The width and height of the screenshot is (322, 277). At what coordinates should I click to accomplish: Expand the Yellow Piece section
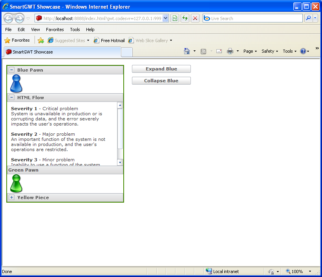12,198
